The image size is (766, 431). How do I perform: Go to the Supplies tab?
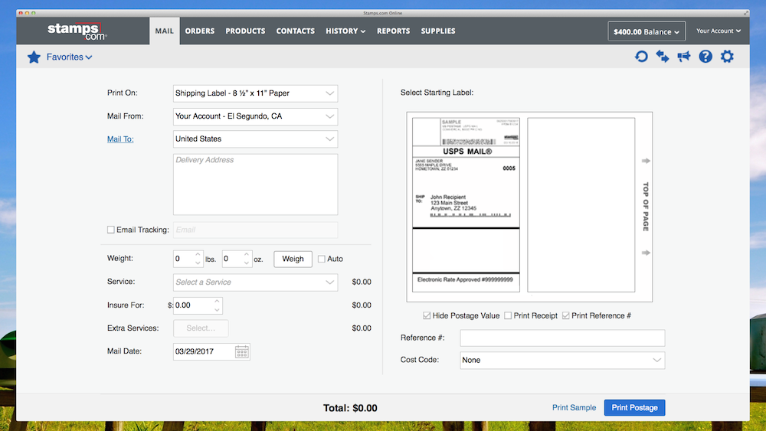click(438, 31)
